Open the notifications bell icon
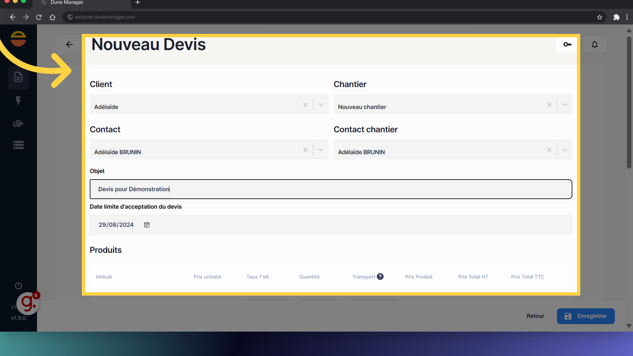633x356 pixels. click(594, 44)
